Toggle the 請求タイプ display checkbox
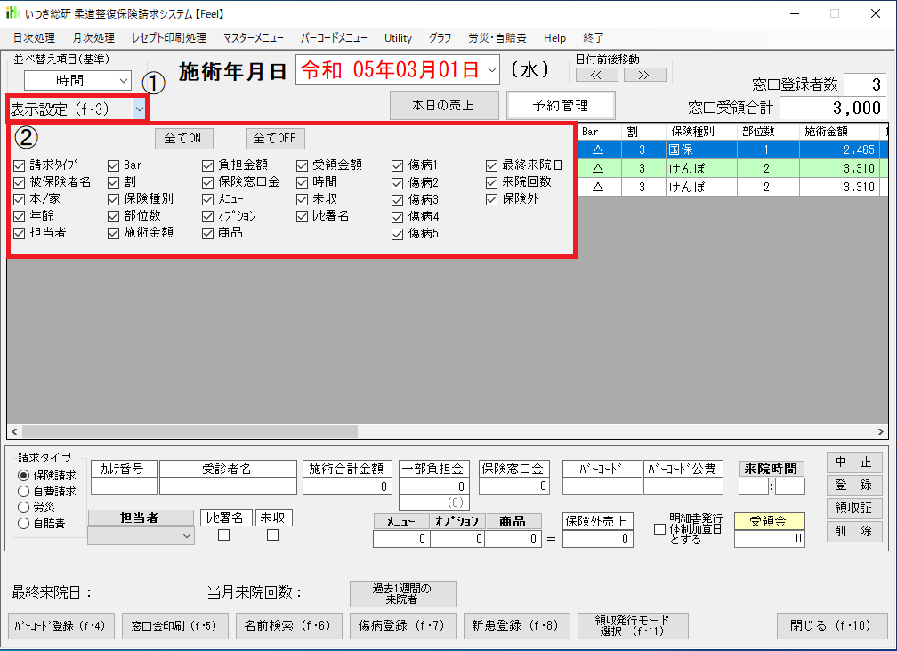The height and width of the screenshot is (651, 897). click(x=19, y=165)
